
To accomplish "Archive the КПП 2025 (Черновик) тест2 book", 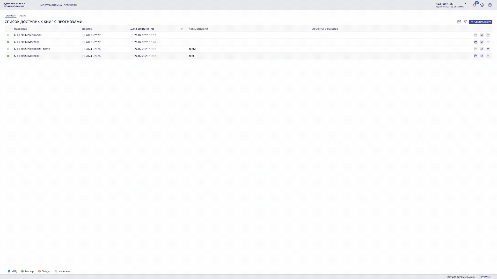I will point(488,49).
